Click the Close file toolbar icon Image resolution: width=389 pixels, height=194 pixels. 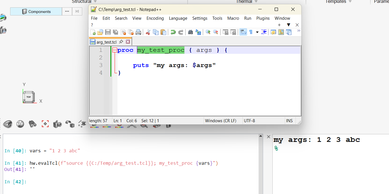tap(123, 32)
